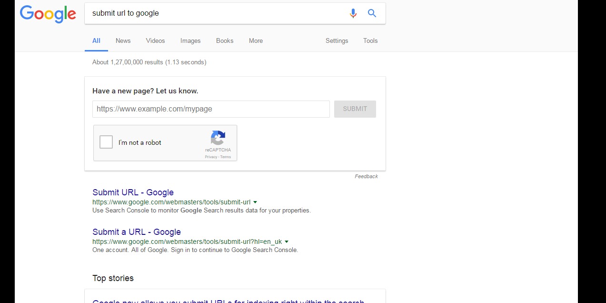Click the Feedback link
The height and width of the screenshot is (303, 606).
pyautogui.click(x=366, y=176)
